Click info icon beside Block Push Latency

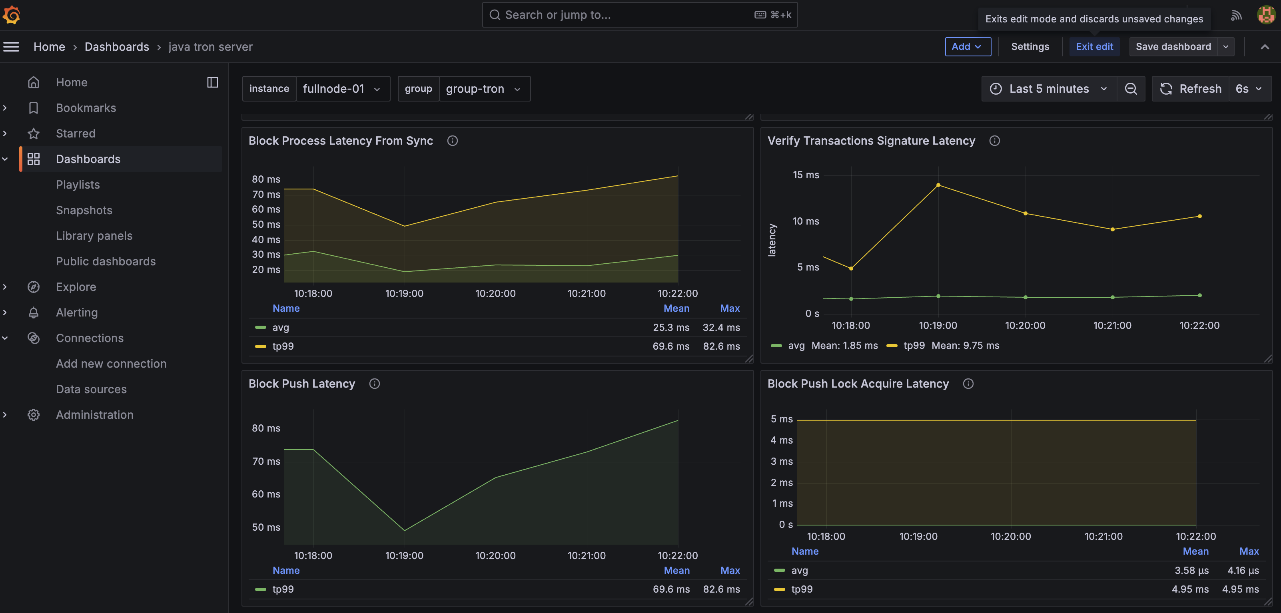pyautogui.click(x=375, y=384)
